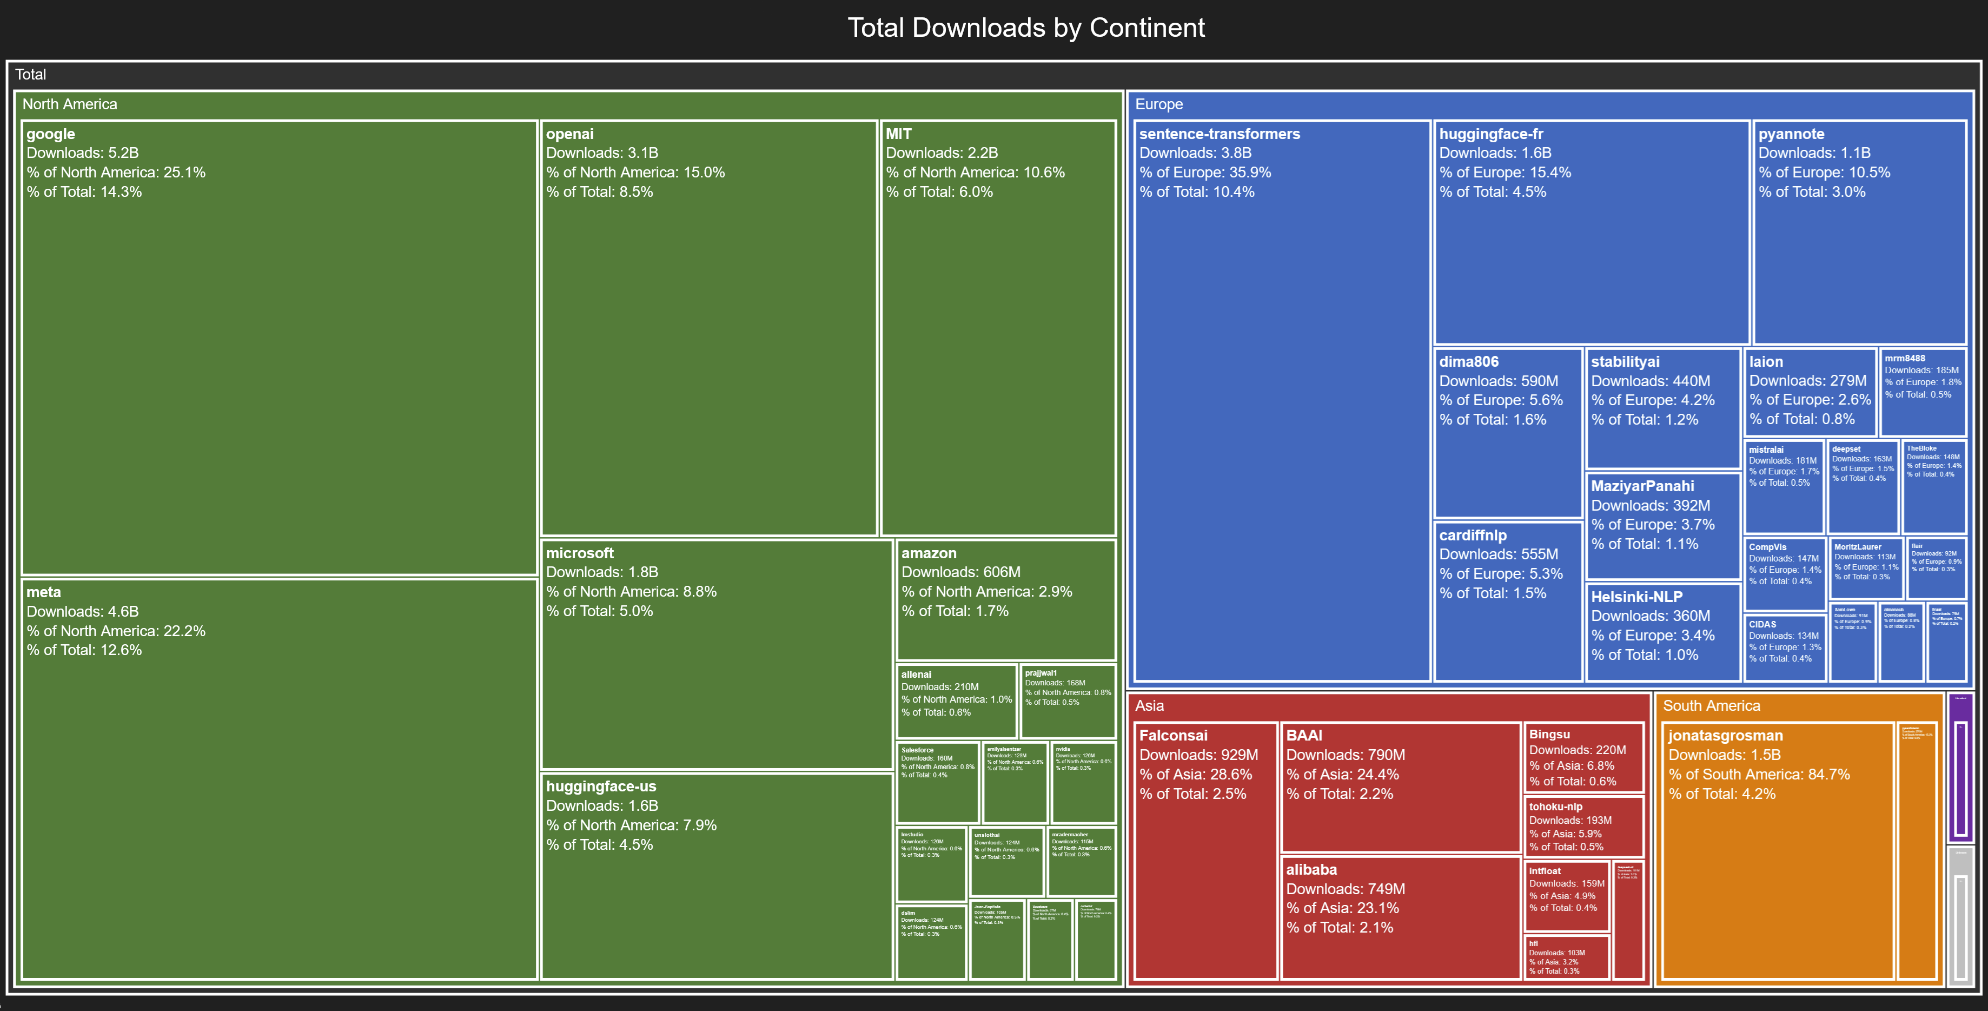Drill into the alibaba tile

(1397, 911)
